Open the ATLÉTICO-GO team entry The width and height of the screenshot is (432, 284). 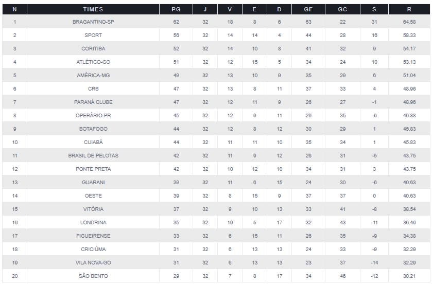[x=93, y=62]
